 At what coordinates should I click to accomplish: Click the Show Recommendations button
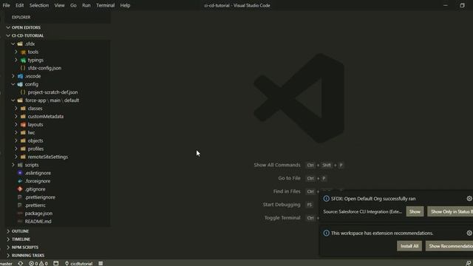(449, 246)
